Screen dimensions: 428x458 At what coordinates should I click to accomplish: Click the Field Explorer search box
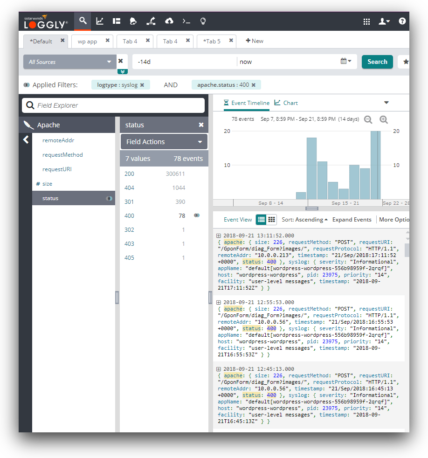pyautogui.click(x=113, y=105)
